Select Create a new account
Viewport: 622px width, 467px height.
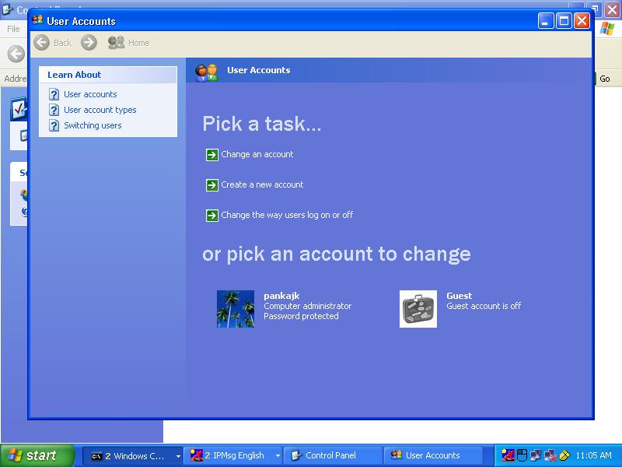262,184
